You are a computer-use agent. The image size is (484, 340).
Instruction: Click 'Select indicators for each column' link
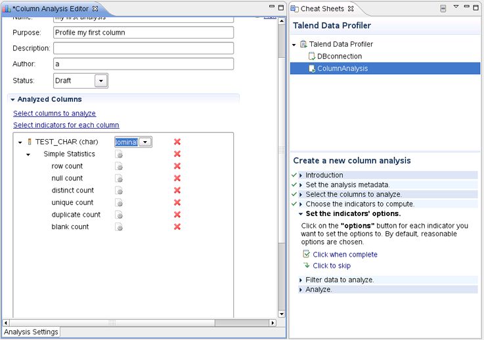(66, 125)
